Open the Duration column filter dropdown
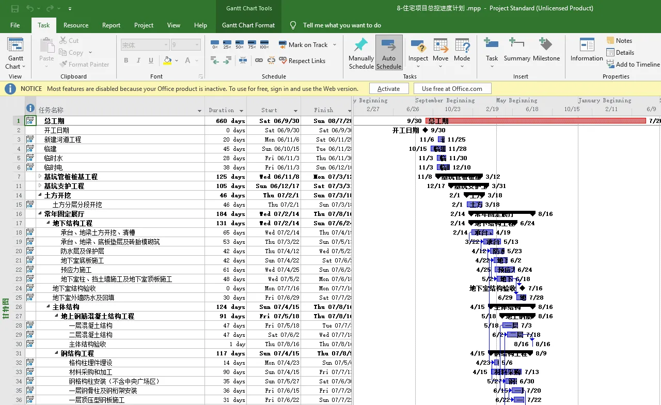 (x=241, y=111)
